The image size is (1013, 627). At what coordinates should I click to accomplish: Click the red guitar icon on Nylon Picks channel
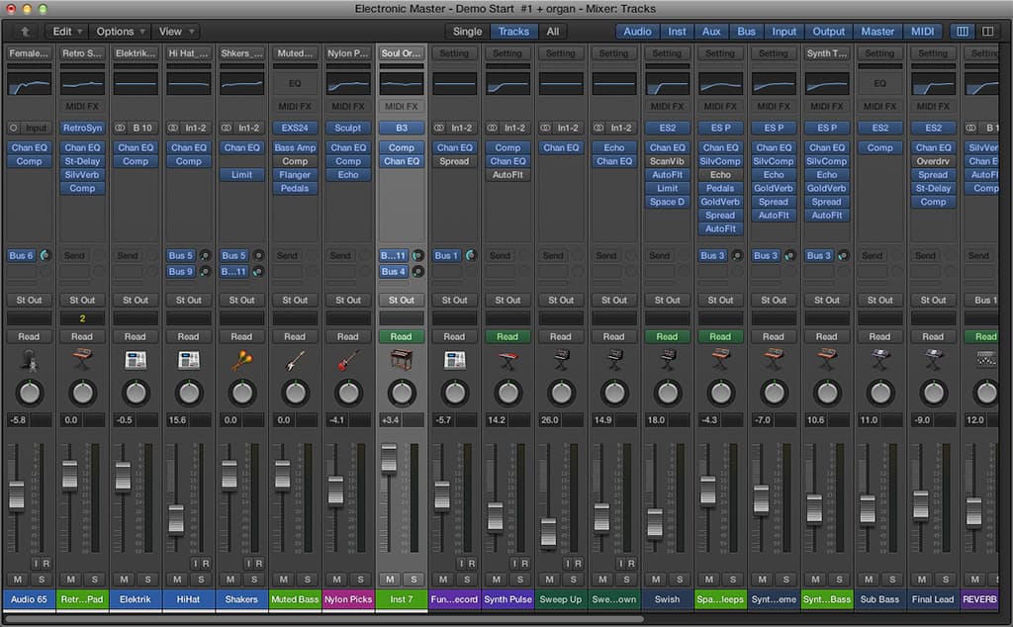pos(348,360)
